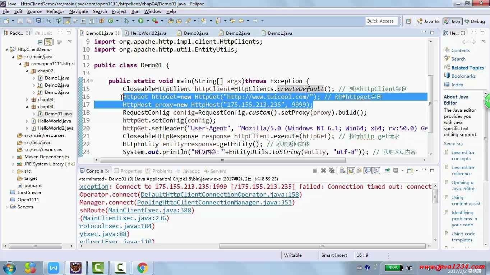This screenshot has height=275, width=490.
Task: Toggle Show Whitespace Characters pilcrow icon
Action: [92, 21]
